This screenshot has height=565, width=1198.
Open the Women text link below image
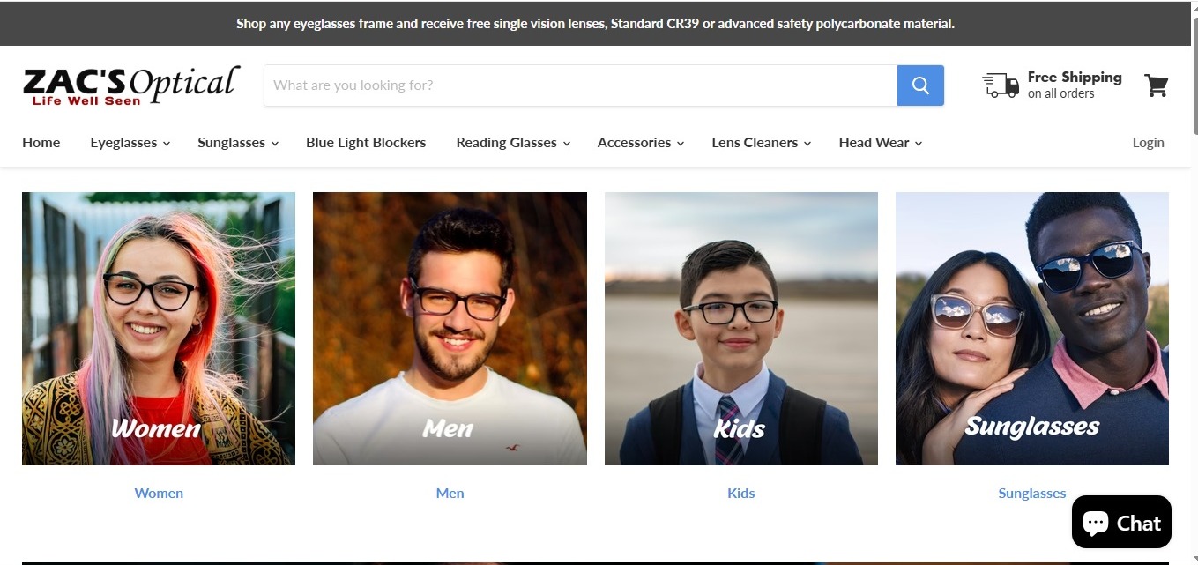(x=159, y=494)
